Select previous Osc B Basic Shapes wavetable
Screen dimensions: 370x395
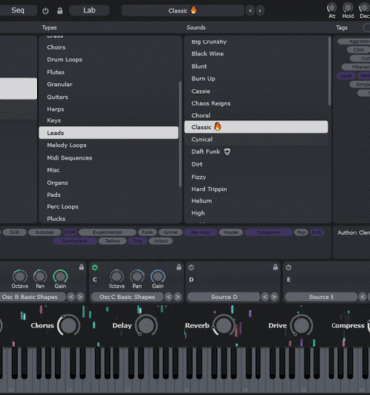71,297
